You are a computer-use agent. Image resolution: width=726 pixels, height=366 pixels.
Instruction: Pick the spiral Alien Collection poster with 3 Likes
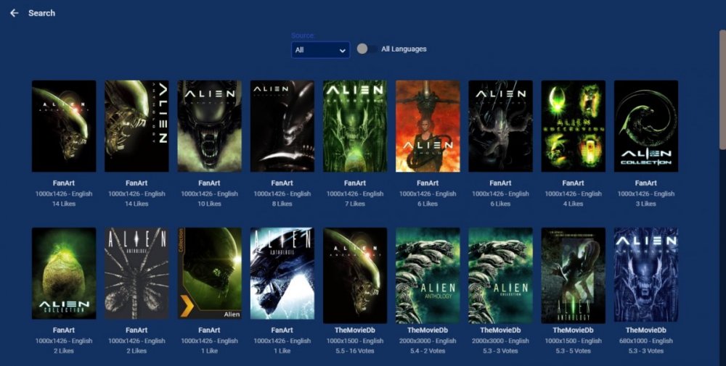tap(646, 126)
